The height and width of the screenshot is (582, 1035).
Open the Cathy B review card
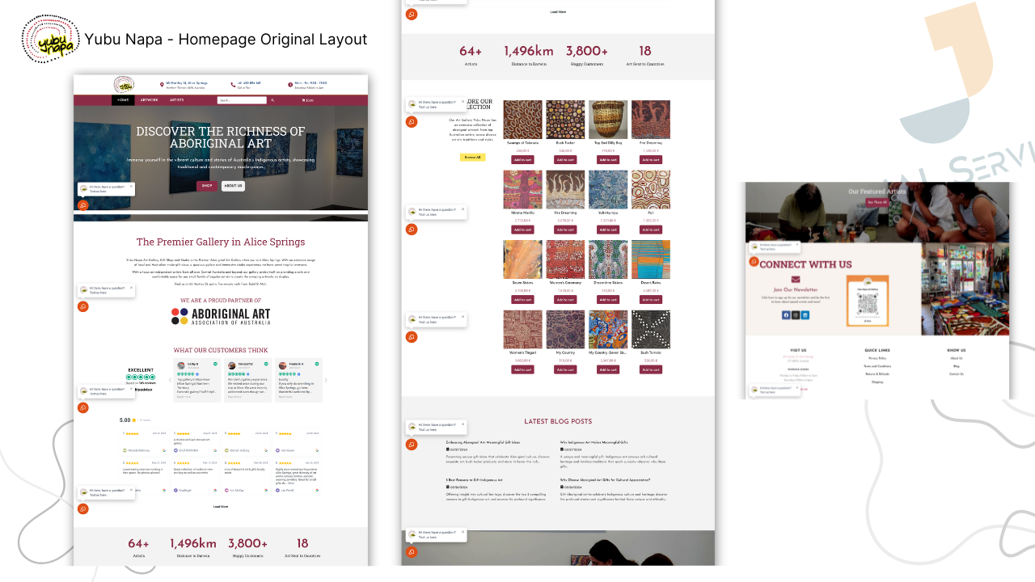coord(198,380)
